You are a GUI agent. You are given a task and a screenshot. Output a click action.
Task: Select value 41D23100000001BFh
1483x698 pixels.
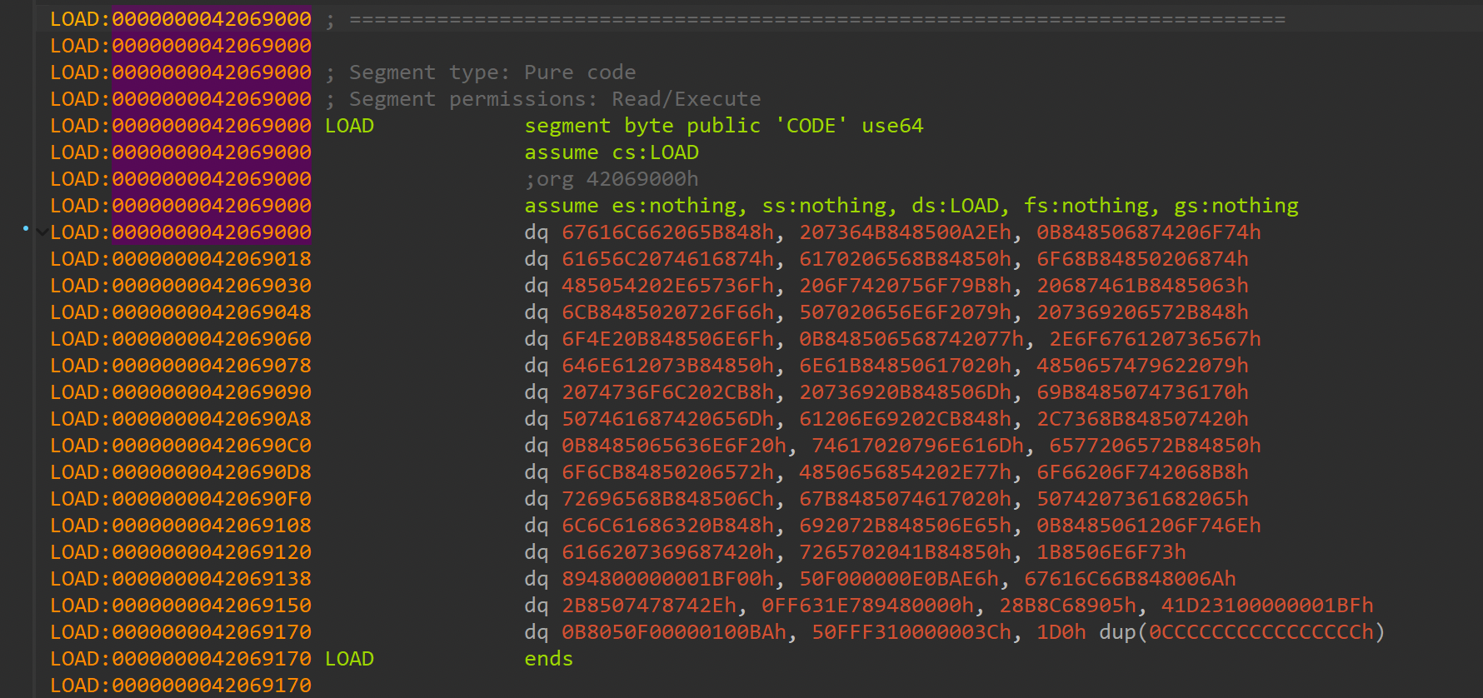pos(1267,606)
